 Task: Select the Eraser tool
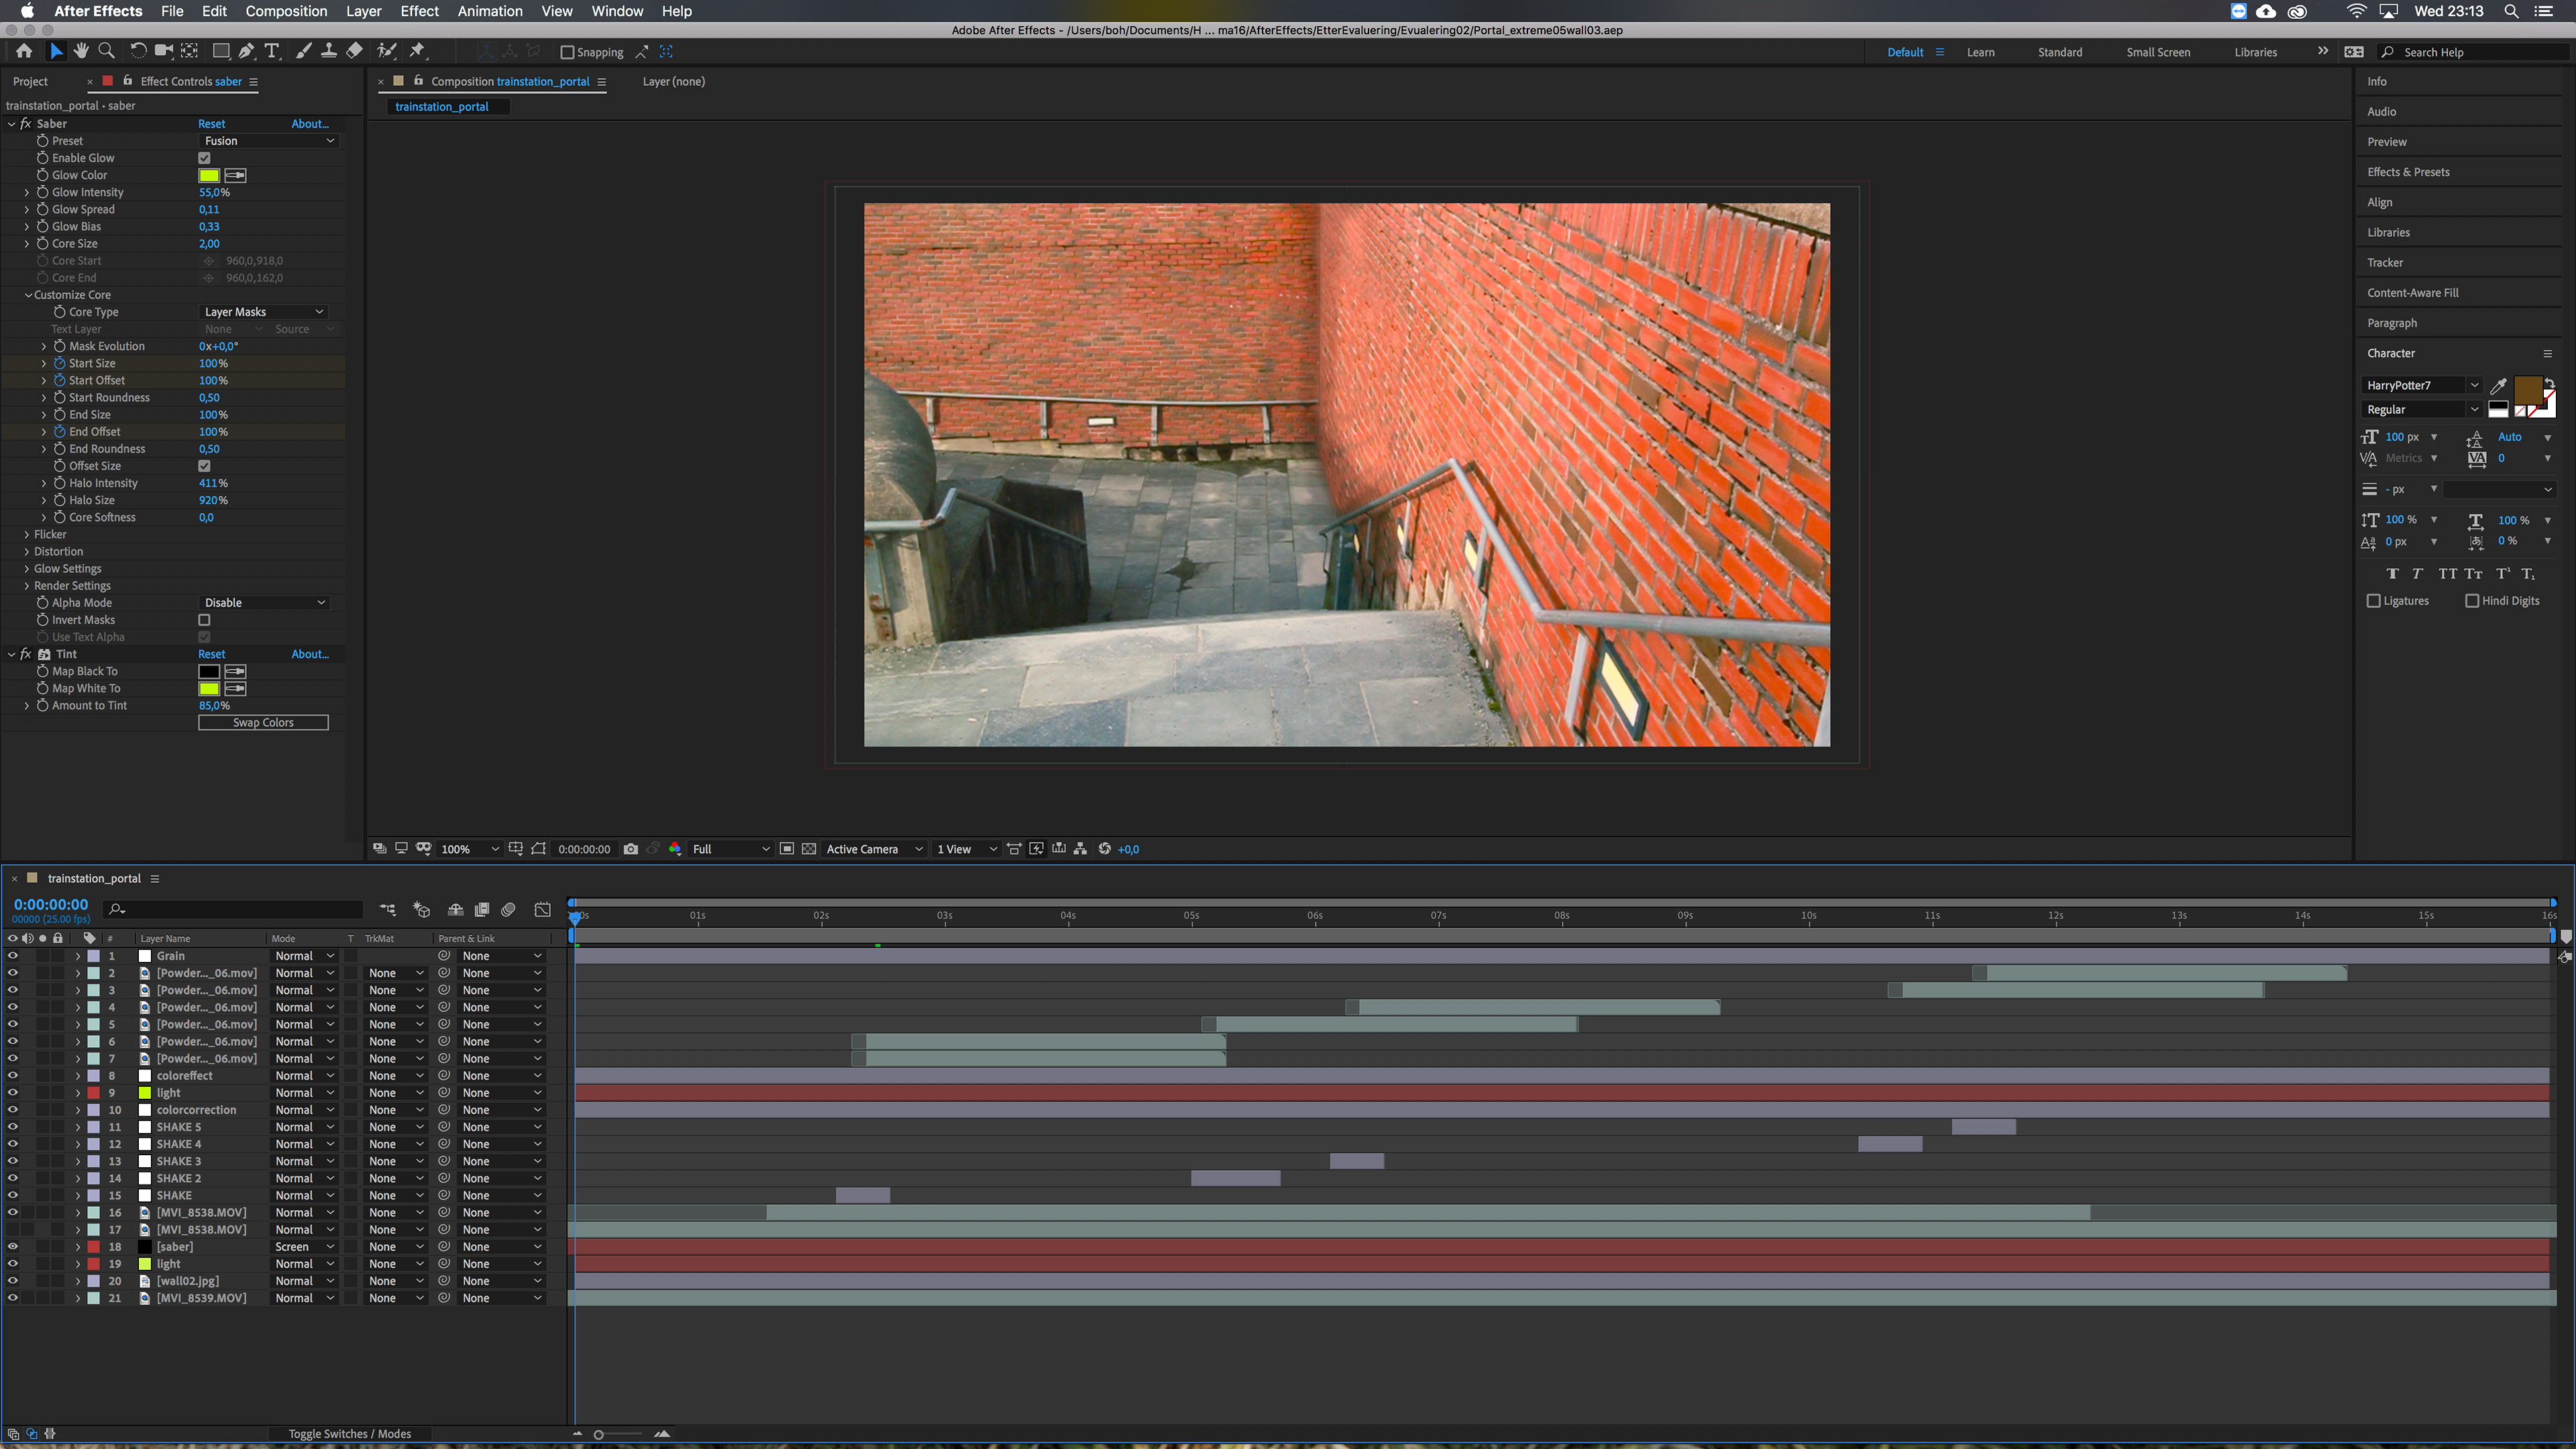(x=354, y=51)
